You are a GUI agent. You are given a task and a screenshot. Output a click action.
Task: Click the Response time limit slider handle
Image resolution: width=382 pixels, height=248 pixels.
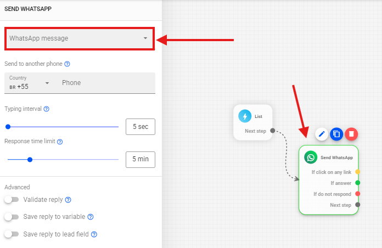[30, 160]
